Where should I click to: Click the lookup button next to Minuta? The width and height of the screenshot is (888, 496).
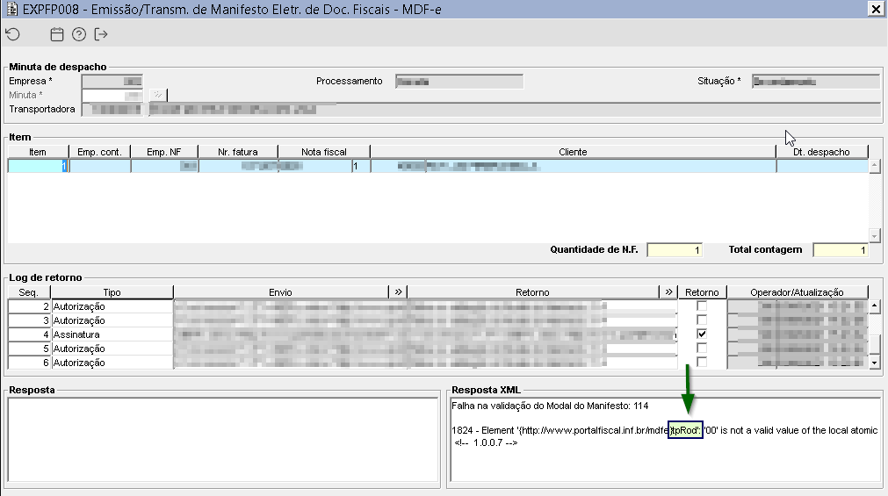(158, 95)
